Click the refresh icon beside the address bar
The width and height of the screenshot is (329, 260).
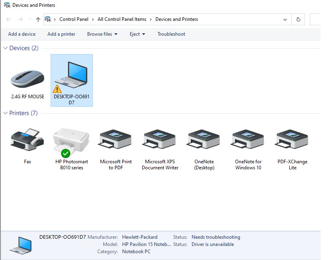[x=298, y=19]
